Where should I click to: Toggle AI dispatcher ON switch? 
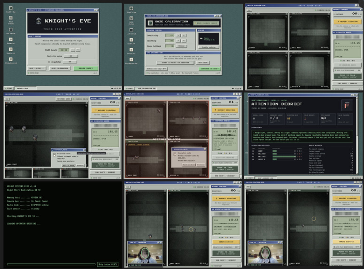[x=70, y=62]
